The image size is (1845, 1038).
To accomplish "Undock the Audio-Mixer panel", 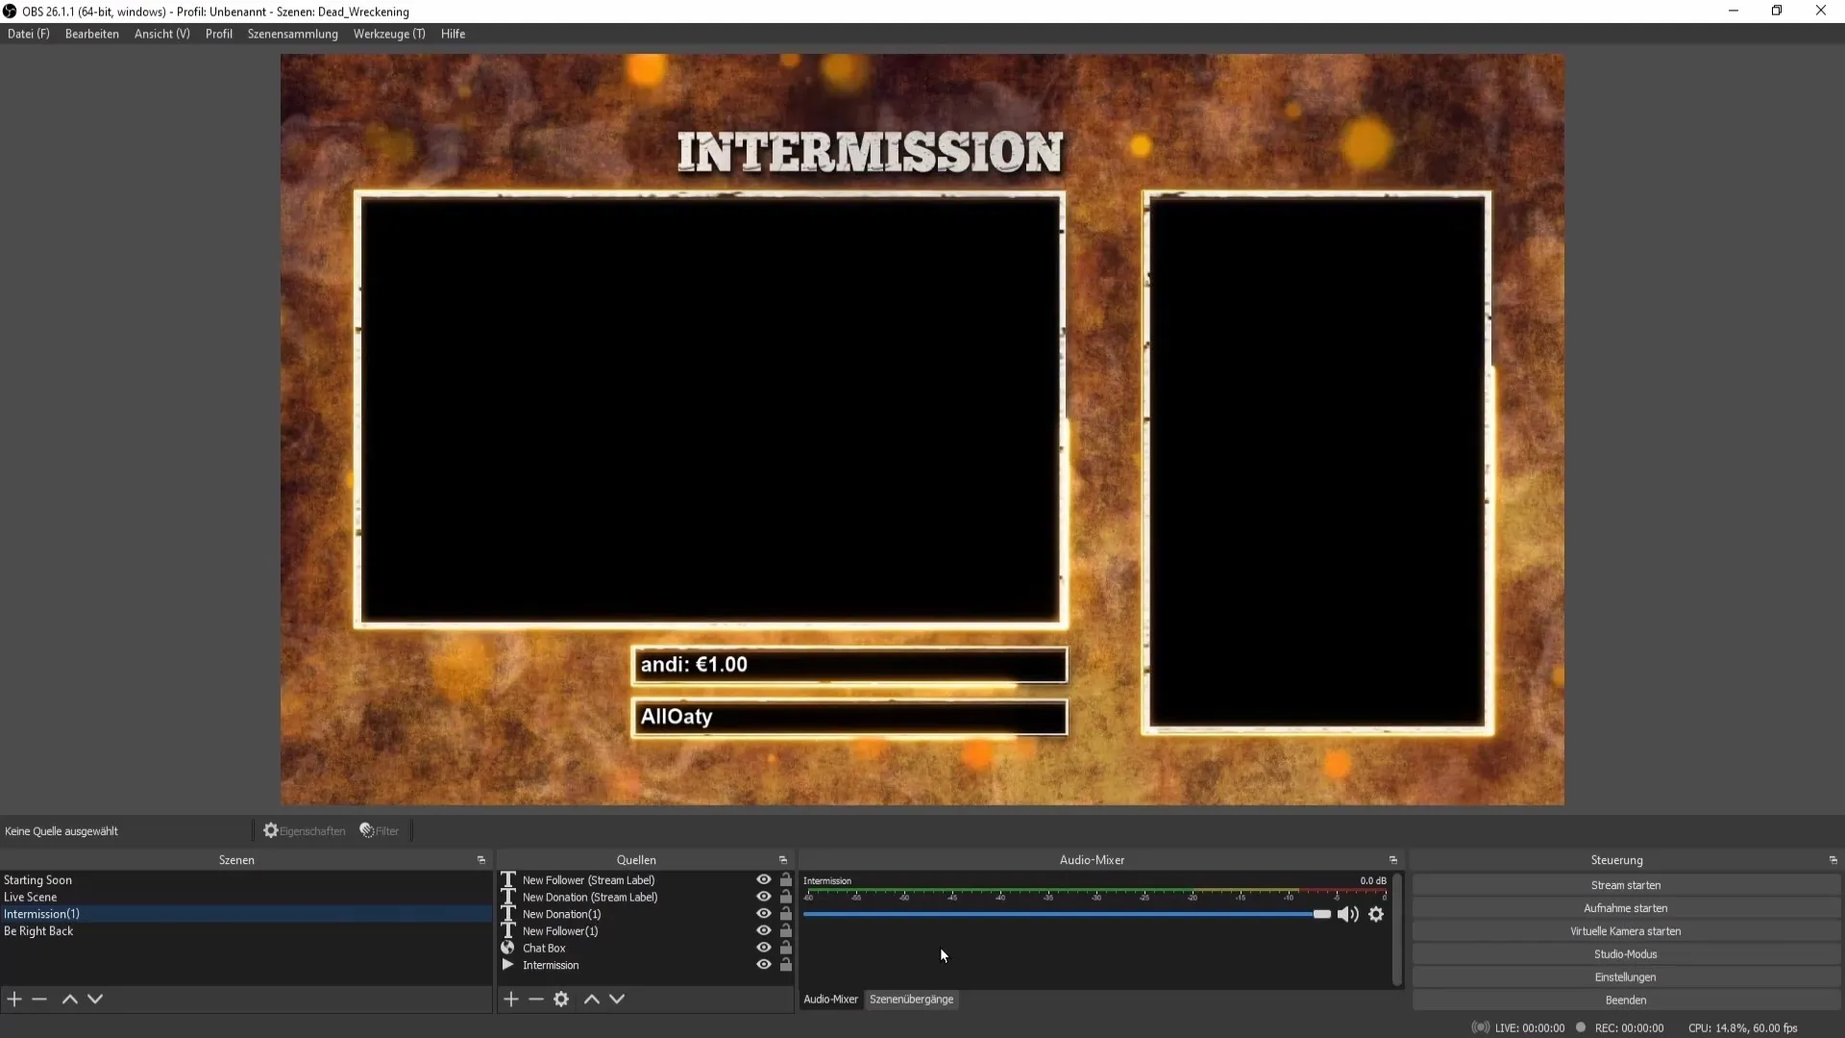I will click(1393, 860).
